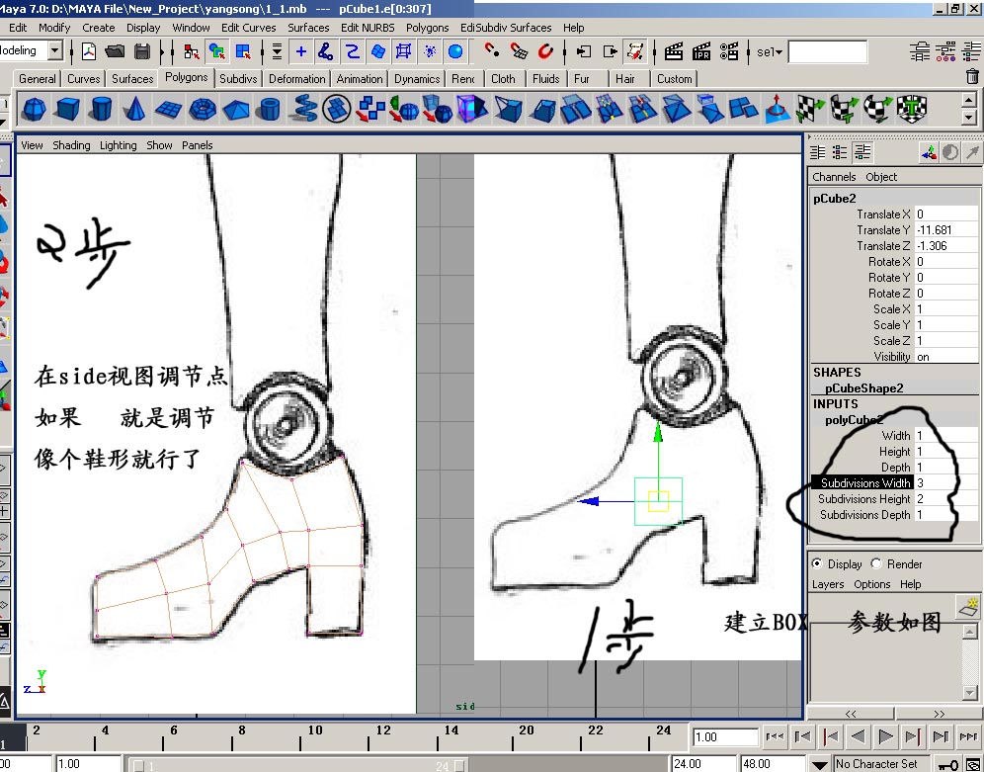Open the Modeling menu set dropdown
The image size is (984, 772).
point(55,50)
